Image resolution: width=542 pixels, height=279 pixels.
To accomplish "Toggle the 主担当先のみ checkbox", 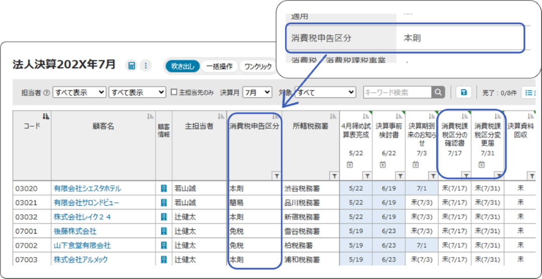I will pyautogui.click(x=174, y=92).
